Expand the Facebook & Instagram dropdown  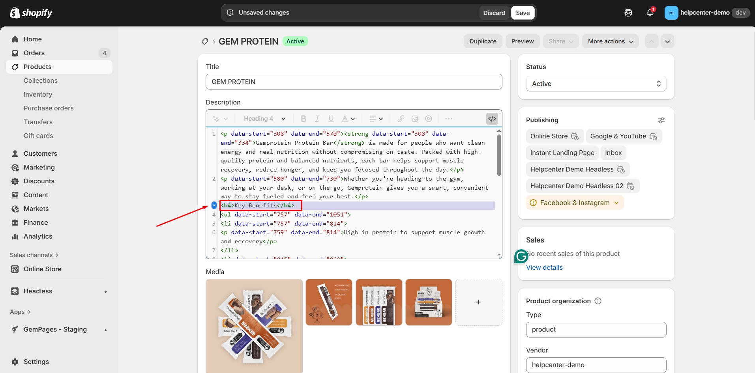click(617, 203)
